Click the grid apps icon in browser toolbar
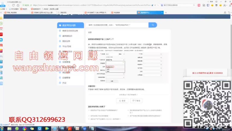Screen dimensions: 232x131 pos(204,5)
